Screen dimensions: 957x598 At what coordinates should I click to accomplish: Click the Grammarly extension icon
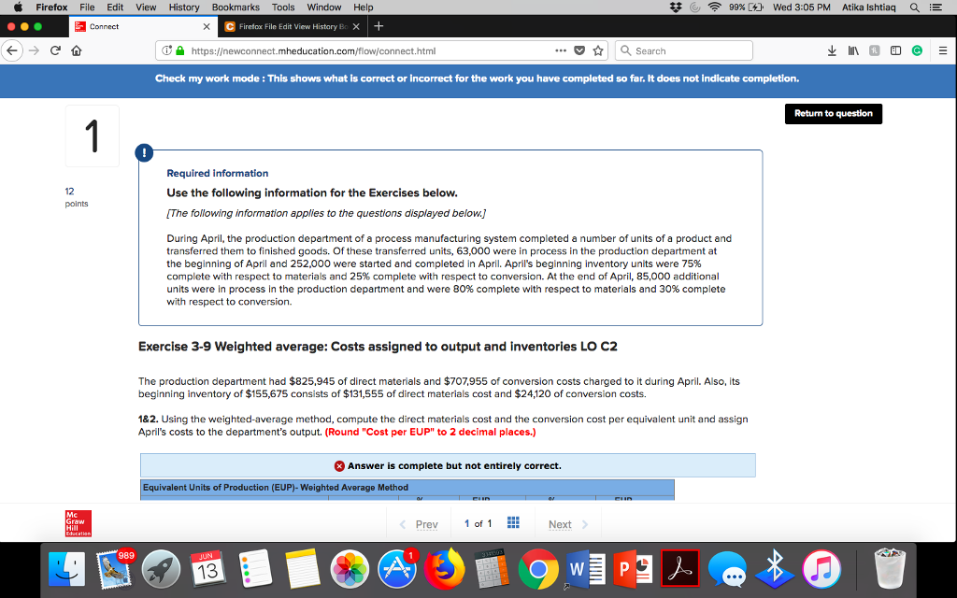[x=917, y=50]
